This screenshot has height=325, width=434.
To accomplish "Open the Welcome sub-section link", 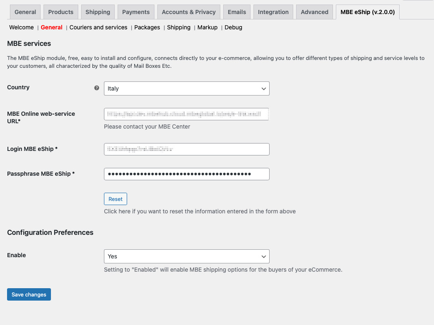I will [x=22, y=27].
